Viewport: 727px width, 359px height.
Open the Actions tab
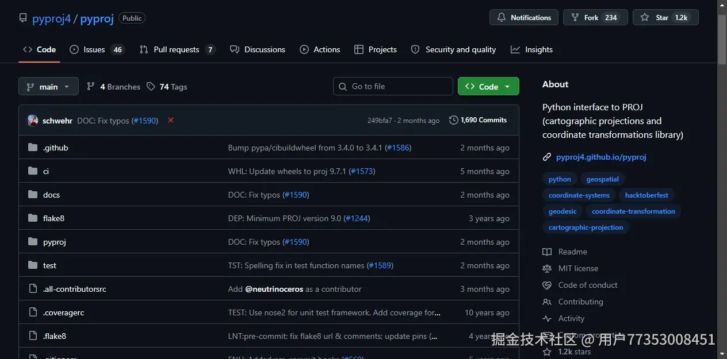320,49
